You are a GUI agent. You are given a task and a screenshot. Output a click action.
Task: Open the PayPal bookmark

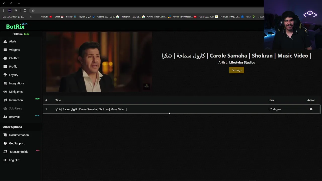(x=87, y=17)
